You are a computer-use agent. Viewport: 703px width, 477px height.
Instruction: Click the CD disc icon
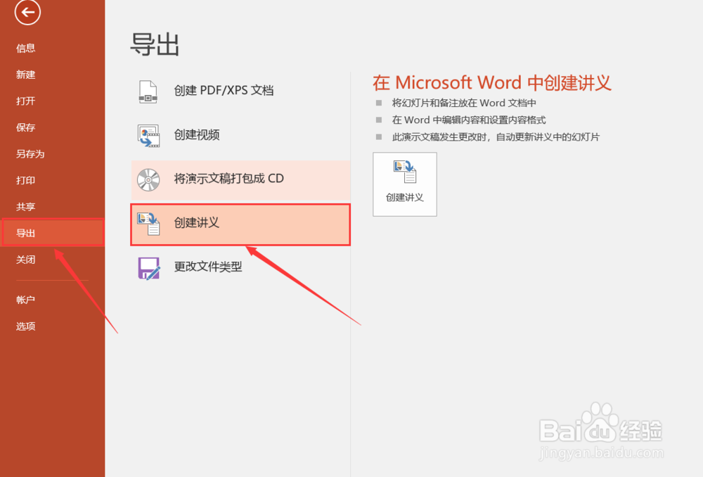[x=148, y=180]
